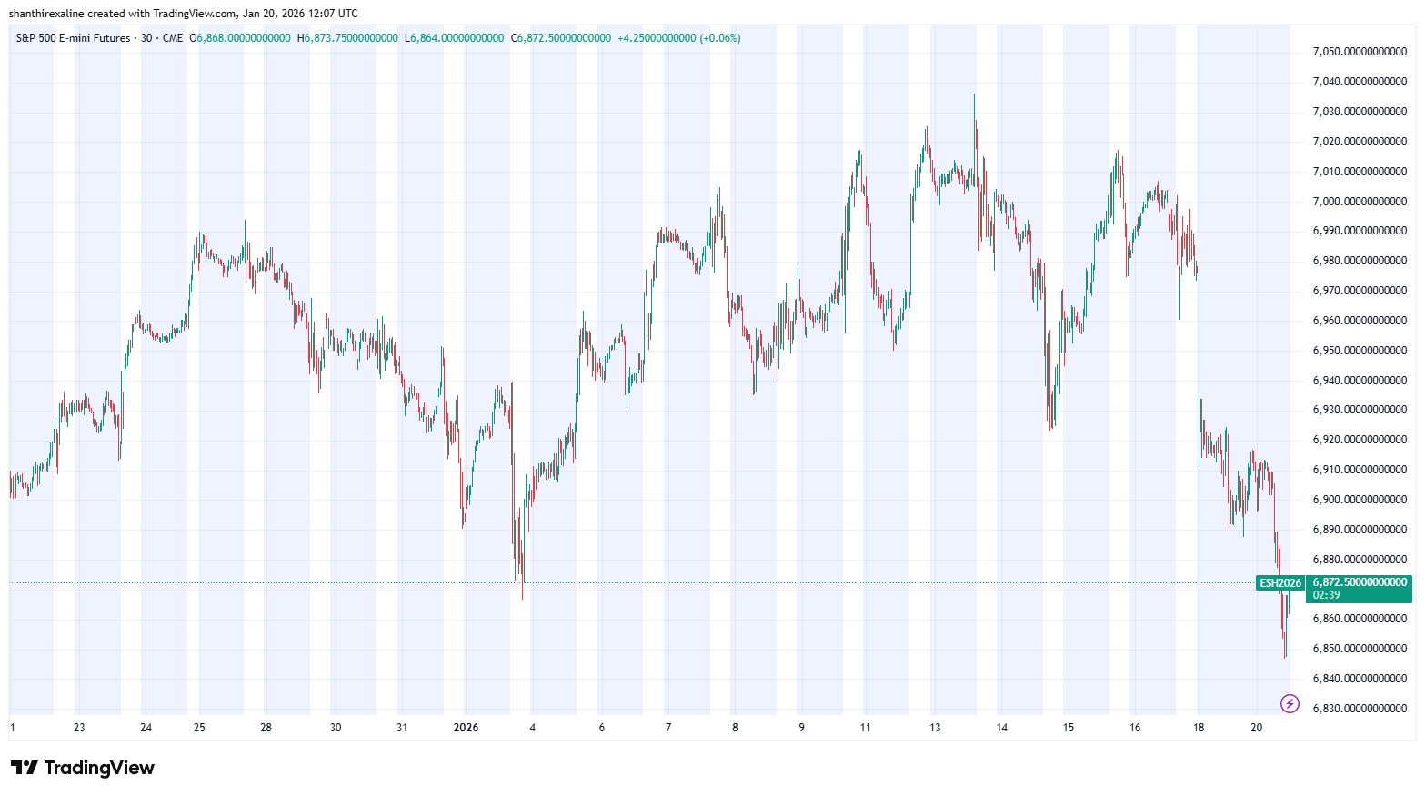The width and height of the screenshot is (1425, 795).
Task: Click the date label 9 on time axis
Action: pyautogui.click(x=801, y=728)
